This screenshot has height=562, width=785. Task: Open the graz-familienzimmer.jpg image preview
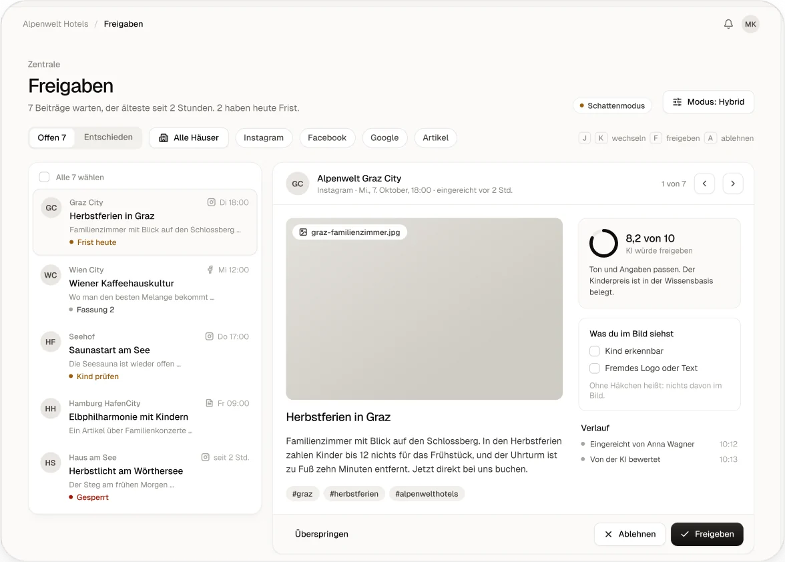point(424,309)
